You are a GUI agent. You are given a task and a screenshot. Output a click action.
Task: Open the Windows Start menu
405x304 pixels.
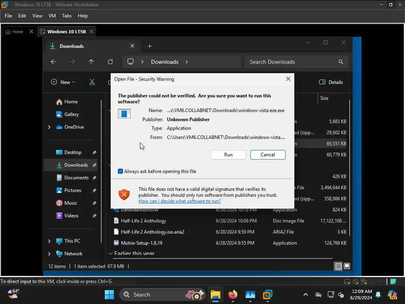[x=109, y=294]
